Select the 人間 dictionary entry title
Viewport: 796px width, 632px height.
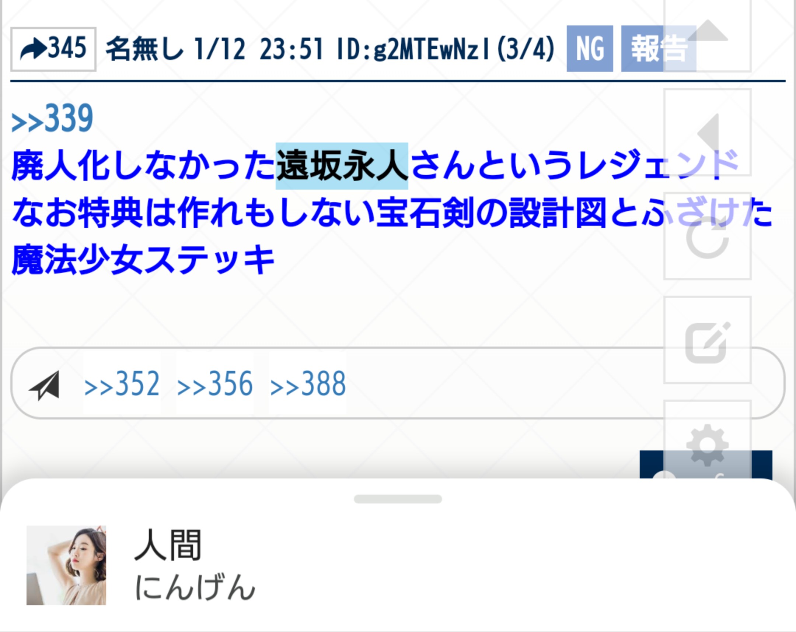coord(168,545)
